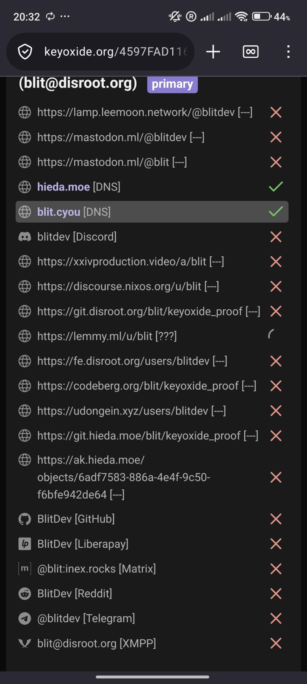The image size is (307, 684).
Task: Tap the keyoxide.org address bar
Action: [116, 52]
